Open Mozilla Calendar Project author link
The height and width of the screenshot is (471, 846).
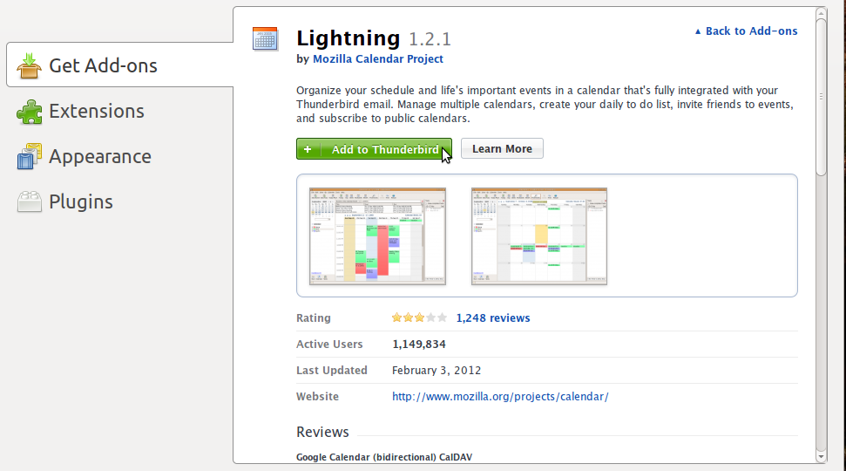pos(377,59)
